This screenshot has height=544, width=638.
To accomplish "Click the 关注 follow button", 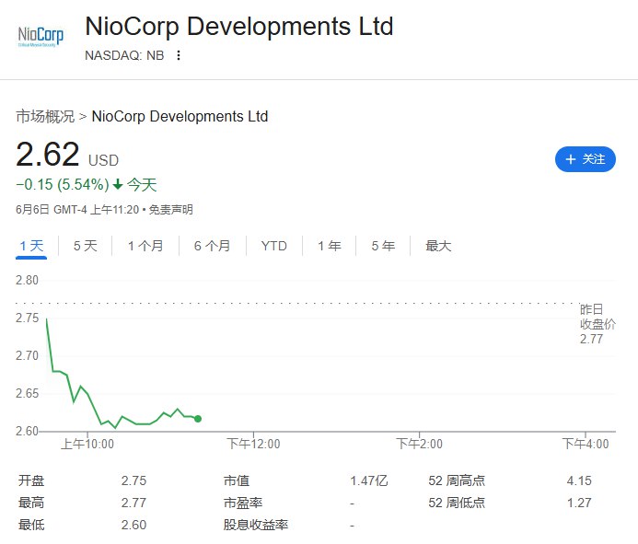I will [x=586, y=159].
